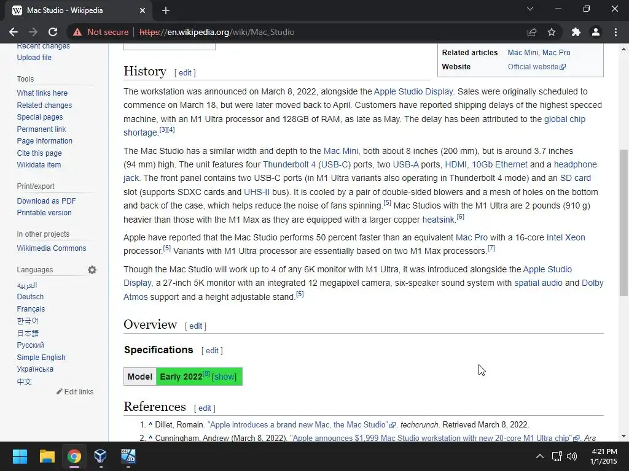Open the spatial audio link

point(538,283)
